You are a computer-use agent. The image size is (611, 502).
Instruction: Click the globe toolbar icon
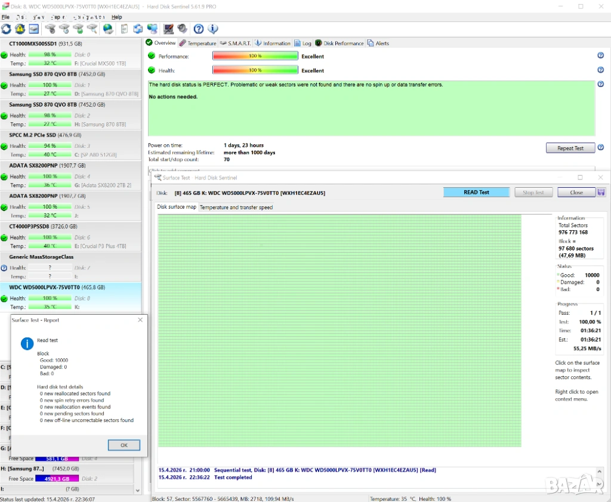point(108,29)
